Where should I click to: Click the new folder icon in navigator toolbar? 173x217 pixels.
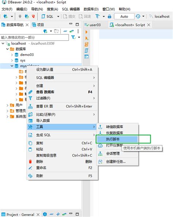point(57,31)
